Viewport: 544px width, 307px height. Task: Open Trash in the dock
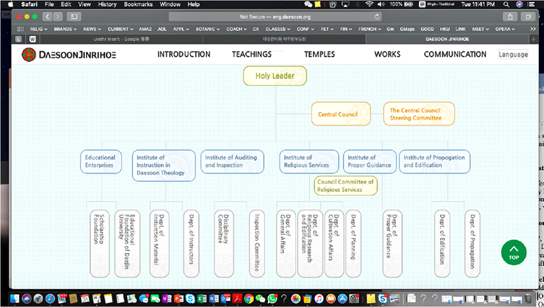[x=528, y=298]
